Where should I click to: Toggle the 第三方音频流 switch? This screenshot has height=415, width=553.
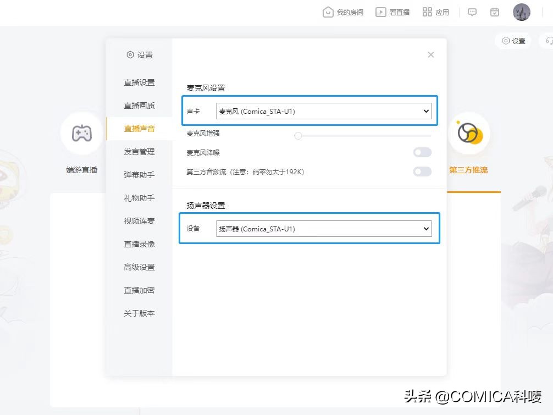[422, 171]
